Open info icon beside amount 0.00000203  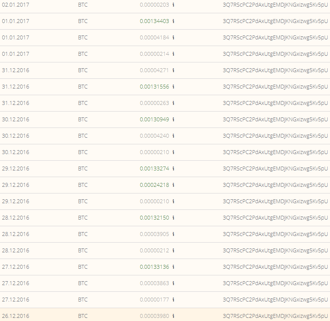173,5
